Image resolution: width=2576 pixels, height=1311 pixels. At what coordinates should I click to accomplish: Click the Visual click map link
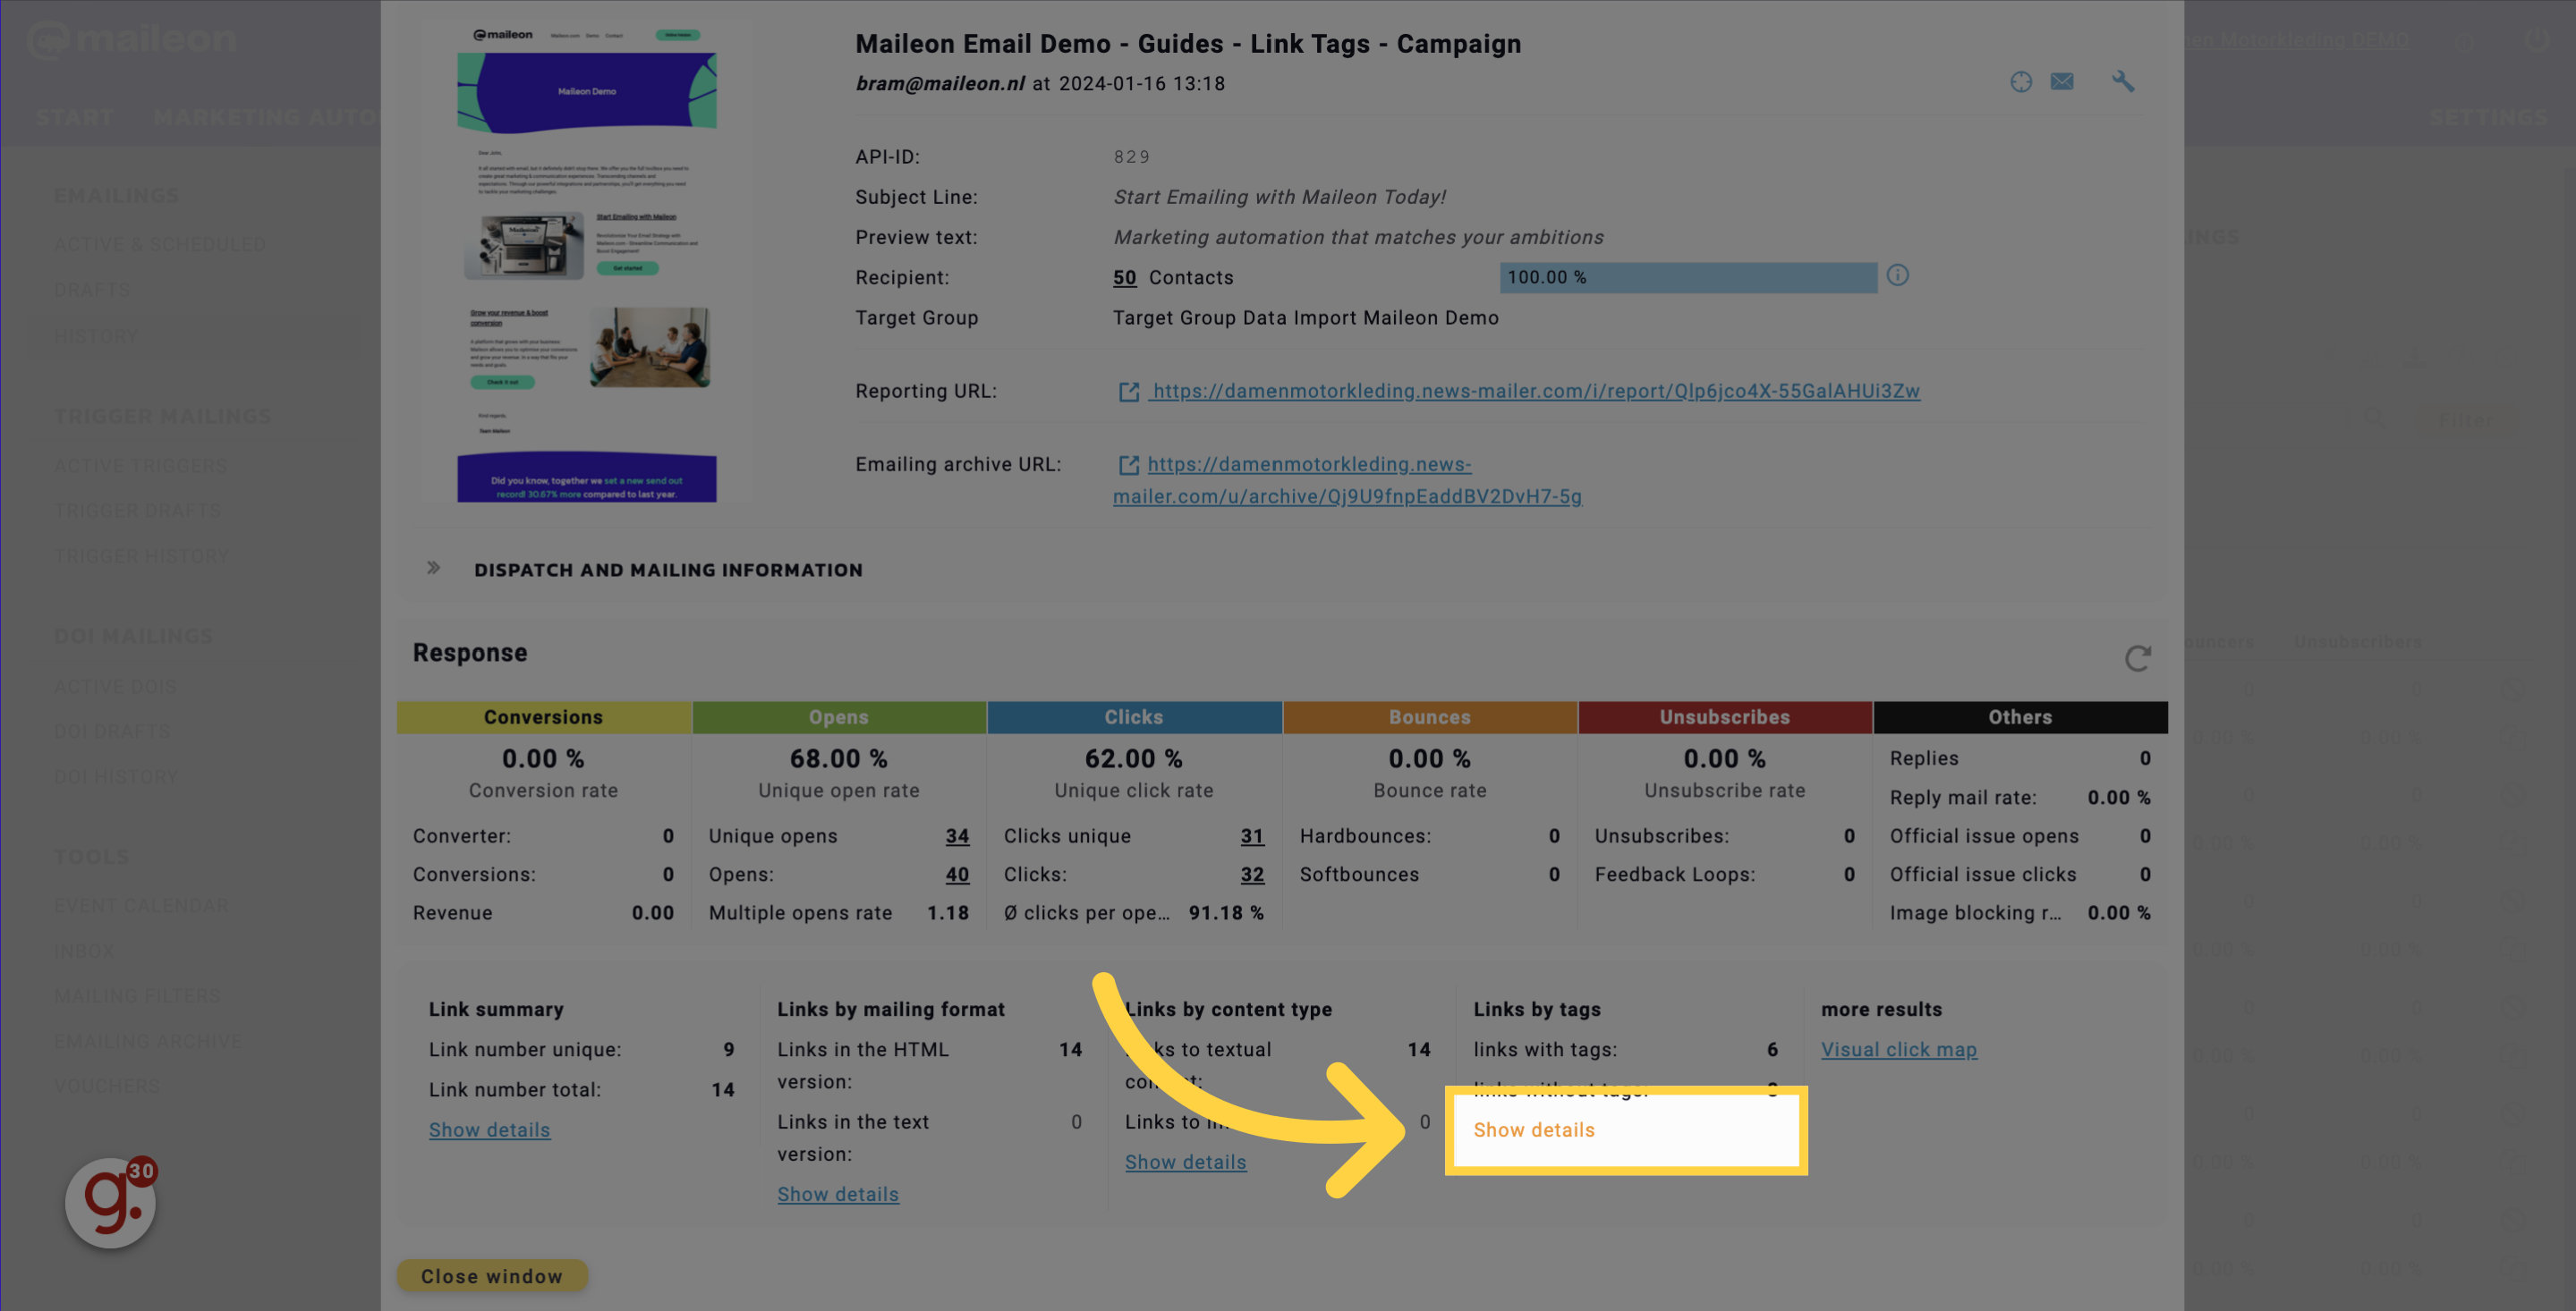click(x=1899, y=1048)
